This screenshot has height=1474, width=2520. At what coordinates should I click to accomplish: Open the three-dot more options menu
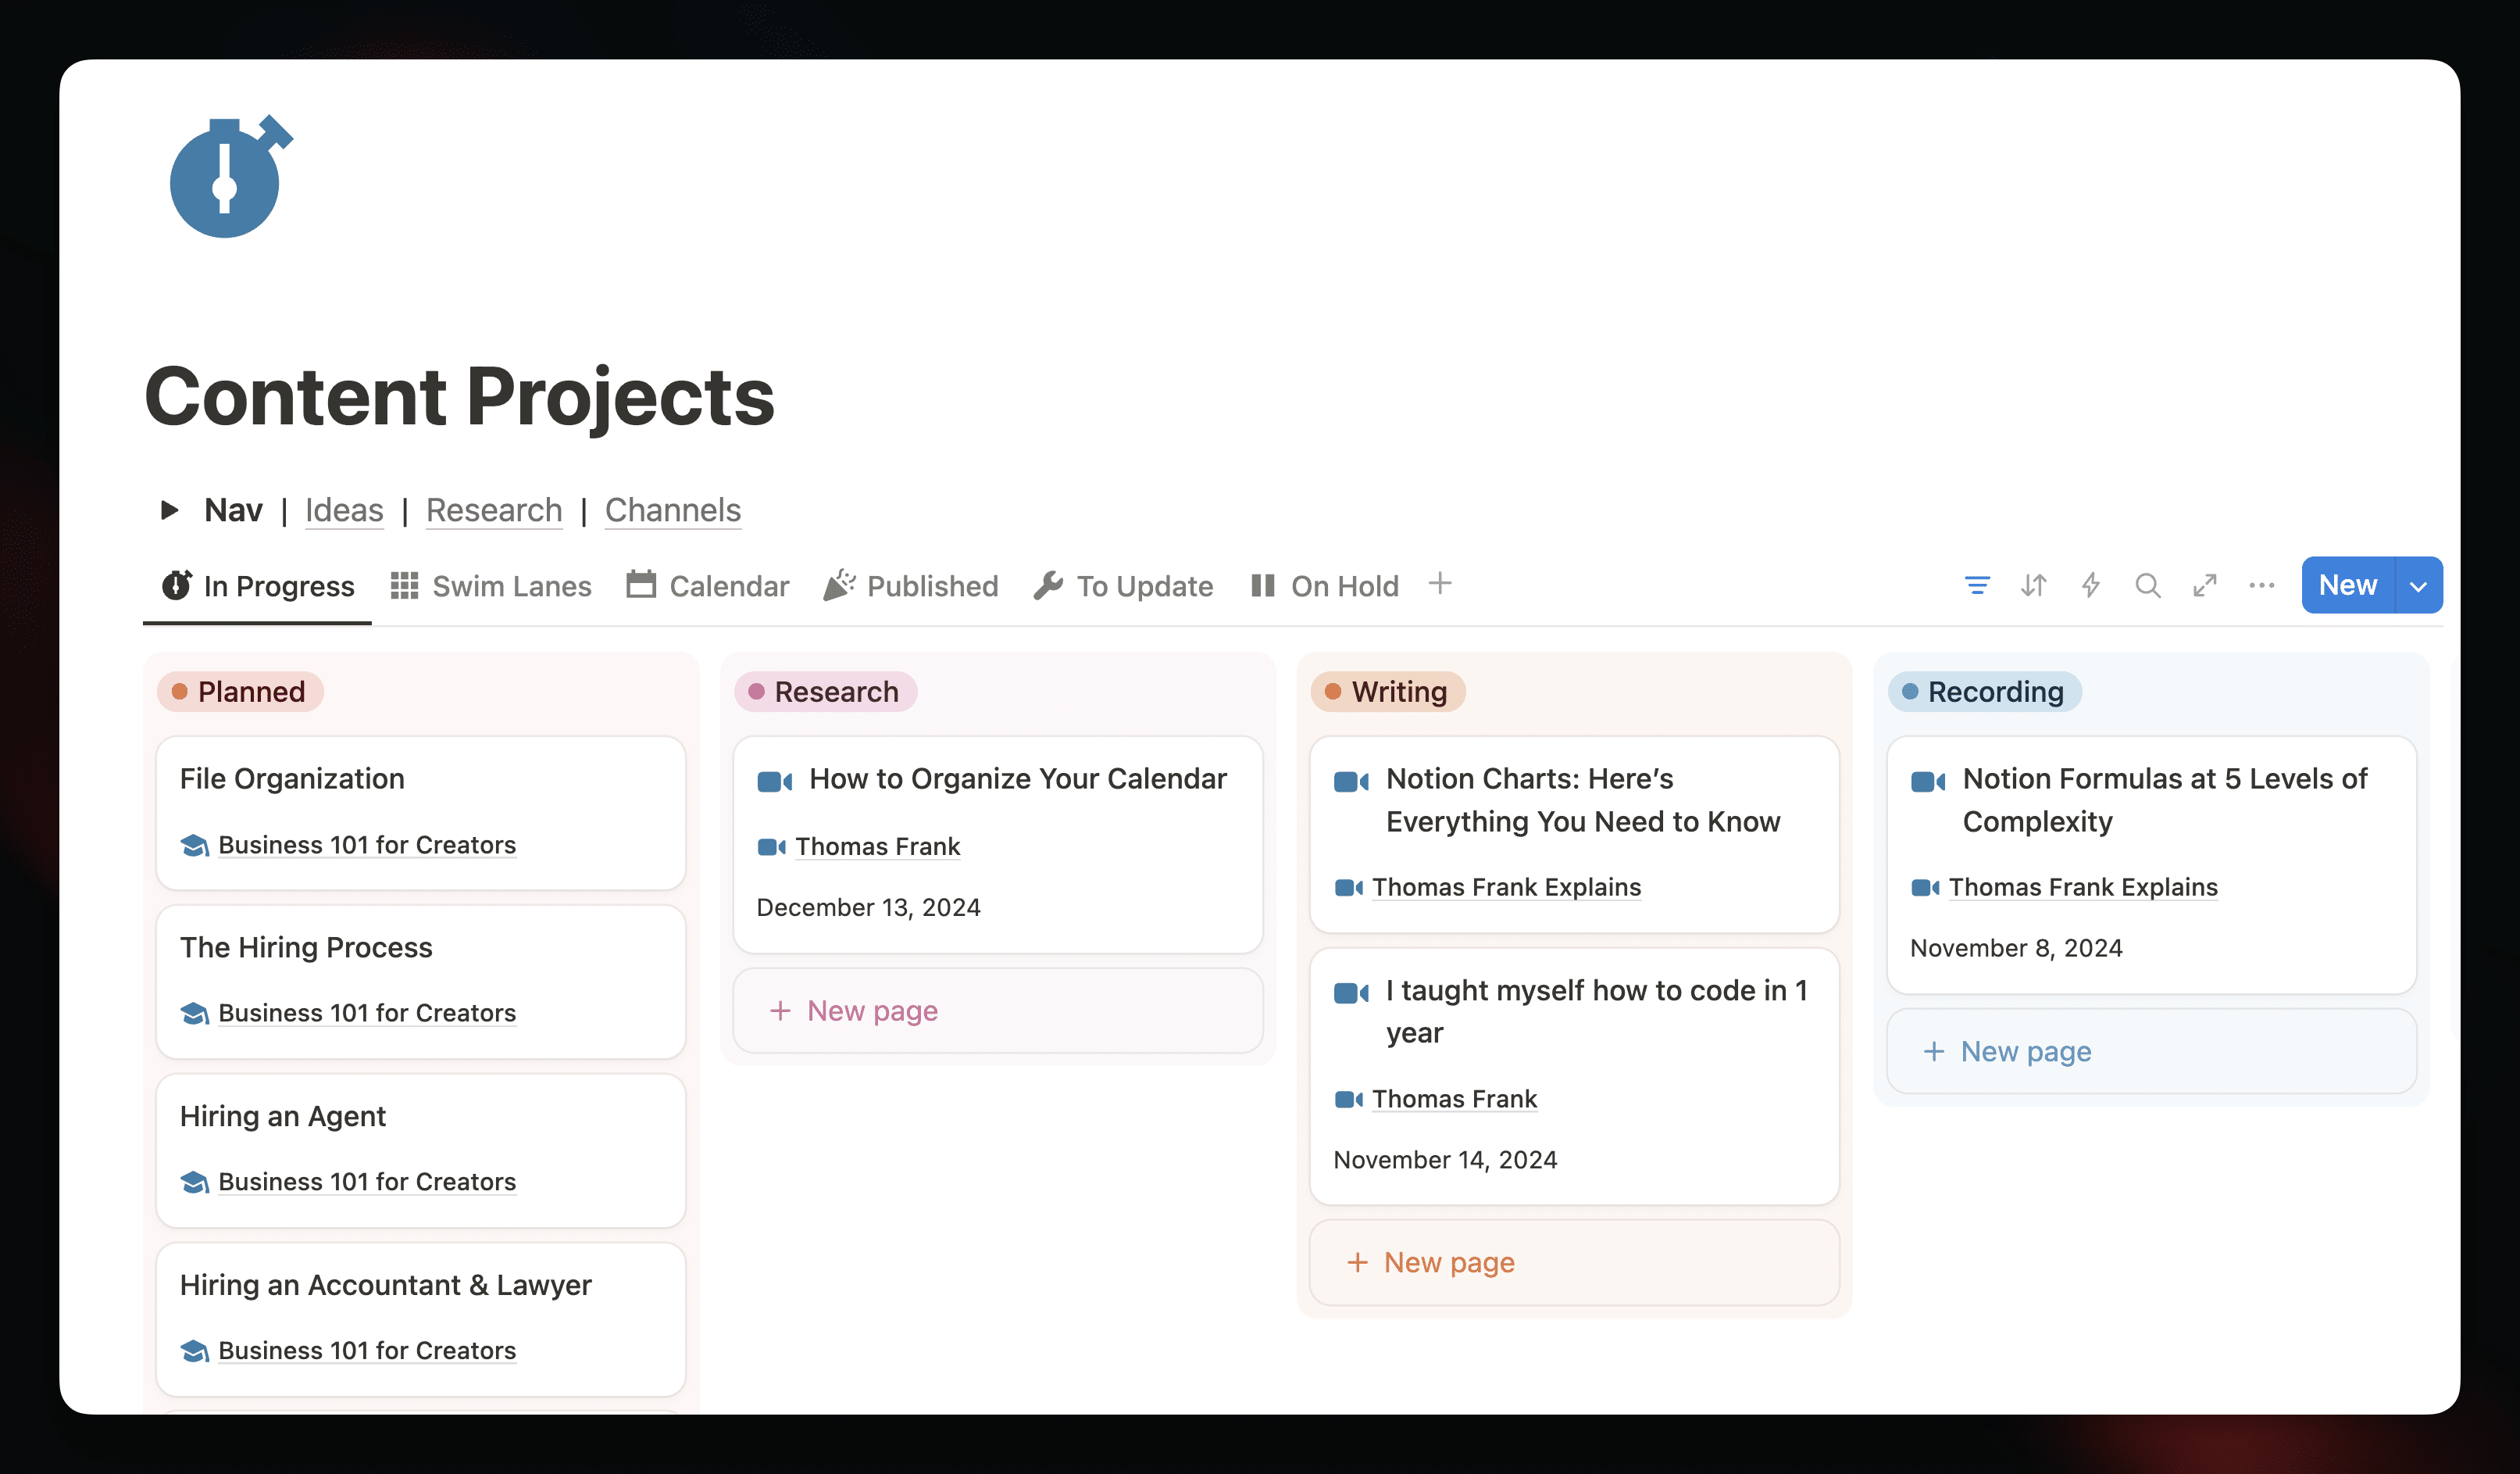(2262, 585)
